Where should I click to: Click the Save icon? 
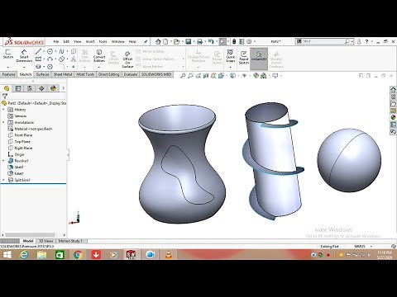189,41
